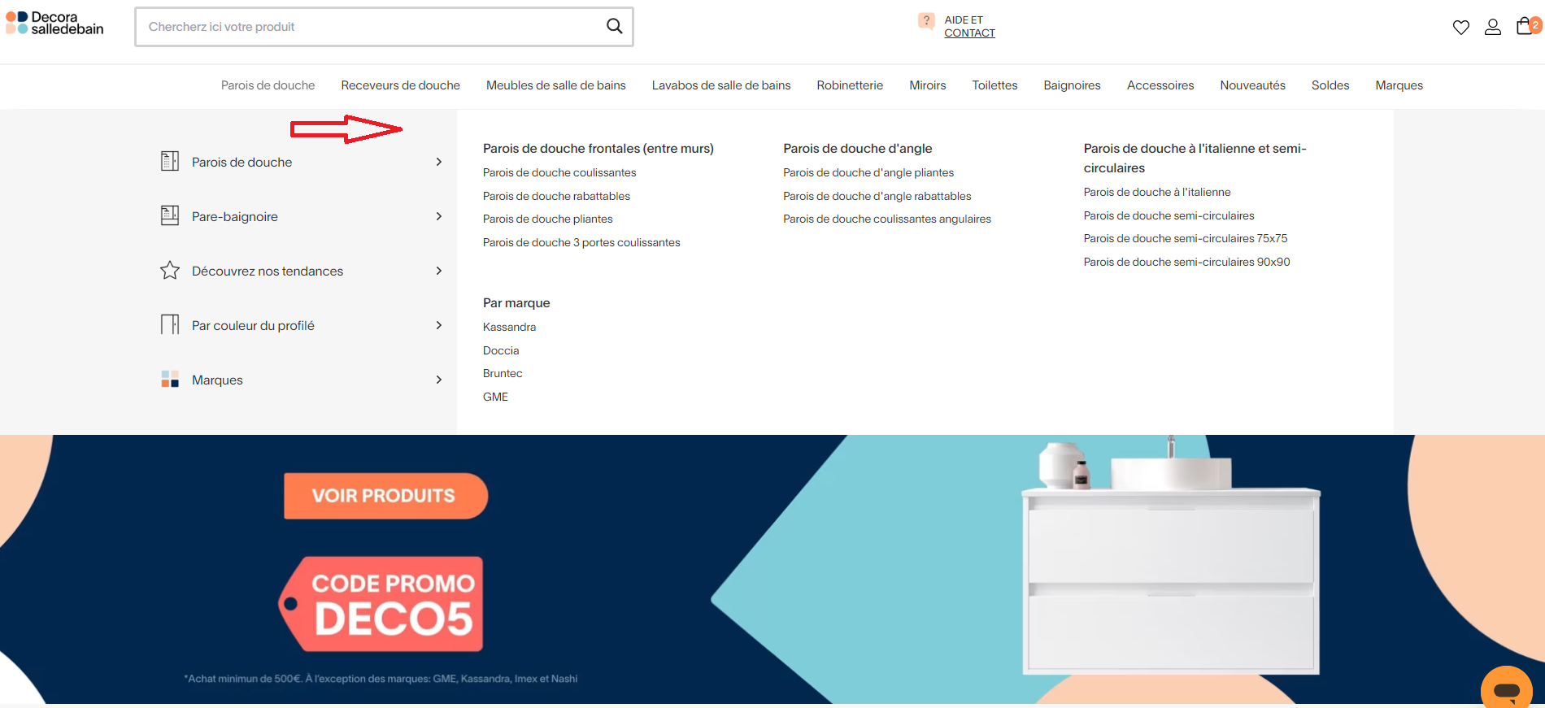Open the GME brand link
1545x708 pixels.
pos(495,397)
